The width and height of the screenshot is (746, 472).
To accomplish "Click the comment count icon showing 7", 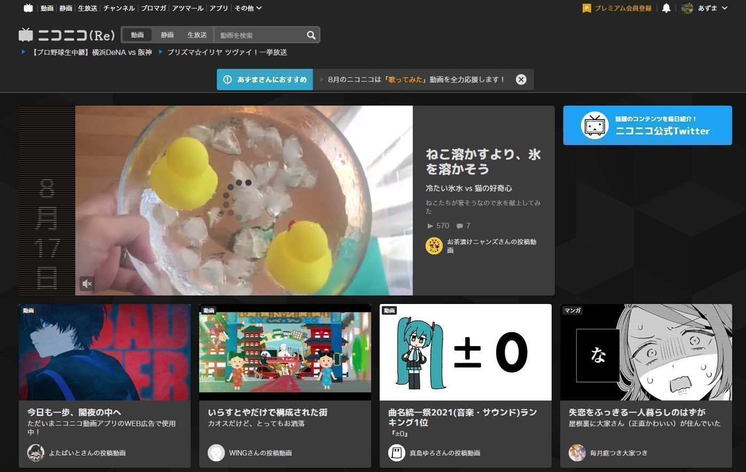I will click(x=460, y=226).
